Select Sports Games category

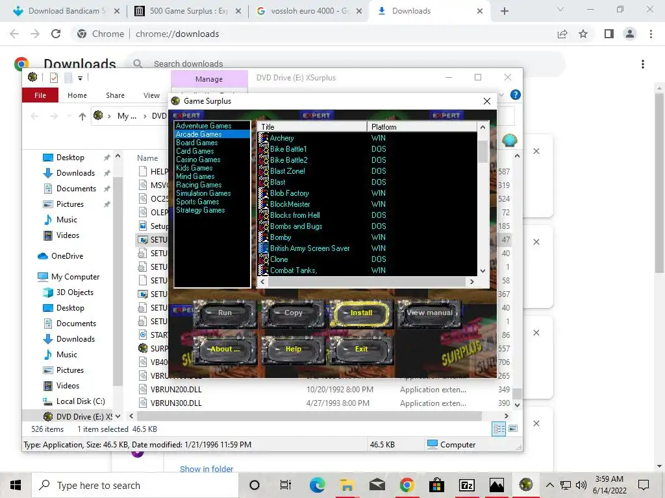[x=197, y=202]
